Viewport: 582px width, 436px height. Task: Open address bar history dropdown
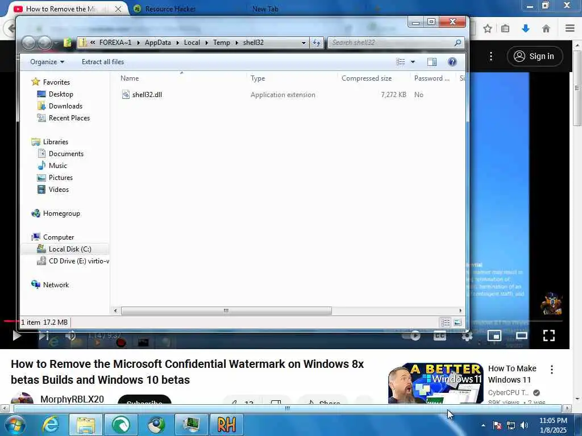pos(304,43)
